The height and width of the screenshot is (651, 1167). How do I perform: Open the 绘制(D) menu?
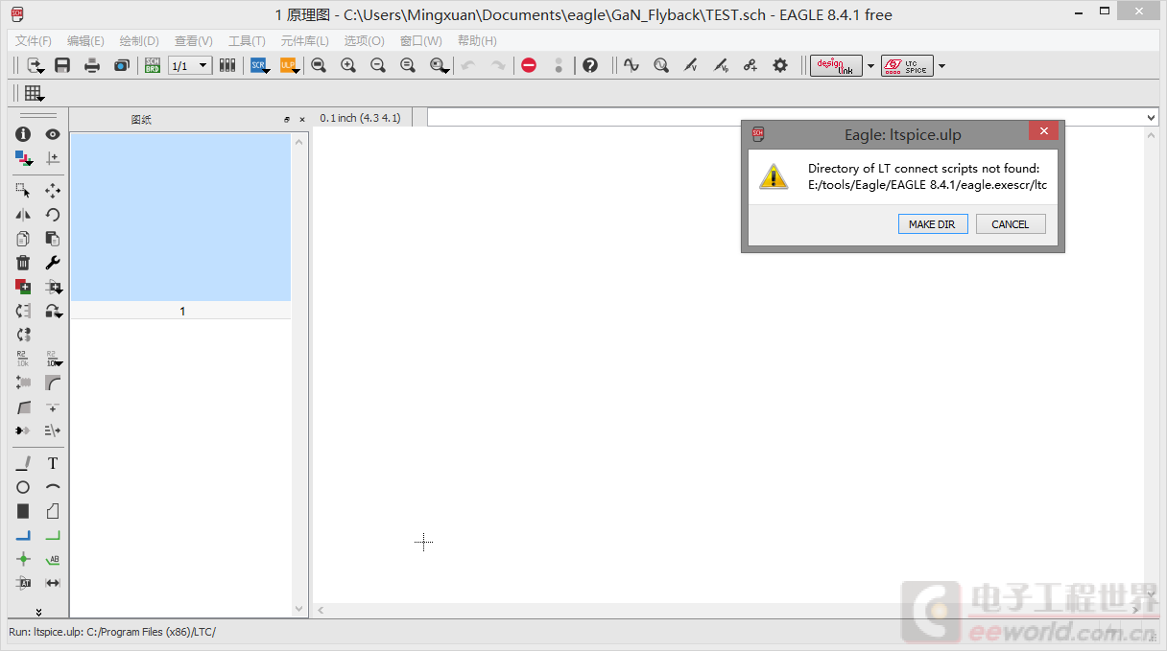[x=139, y=41]
